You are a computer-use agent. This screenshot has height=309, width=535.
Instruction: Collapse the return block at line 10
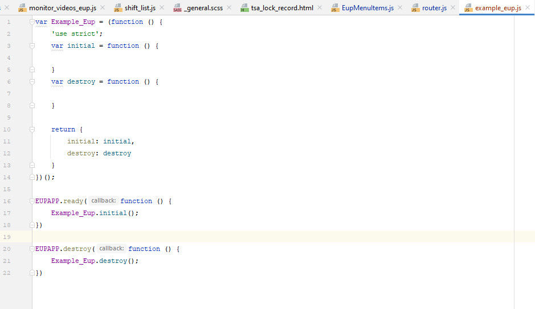coord(32,129)
